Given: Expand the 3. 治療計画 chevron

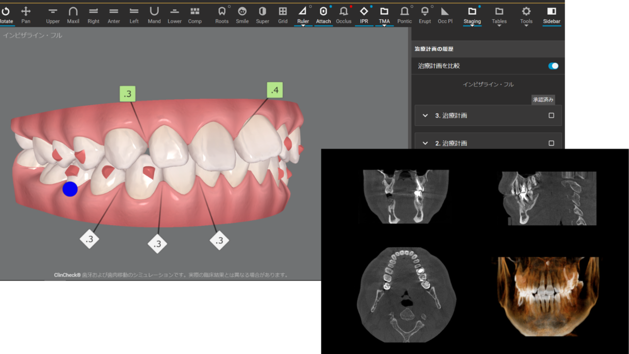Looking at the screenshot, I should (425, 116).
